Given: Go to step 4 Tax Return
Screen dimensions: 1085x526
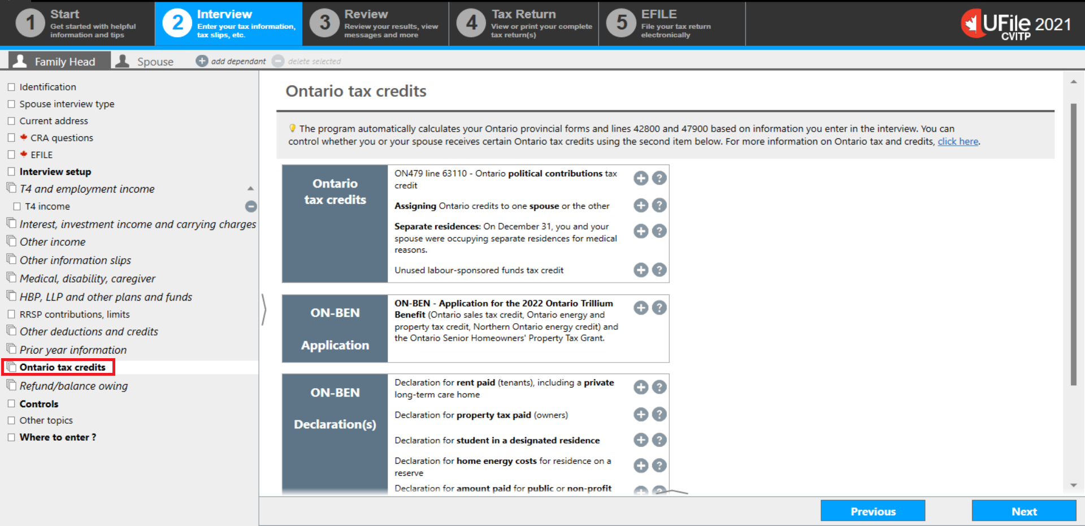Looking at the screenshot, I should [x=524, y=24].
